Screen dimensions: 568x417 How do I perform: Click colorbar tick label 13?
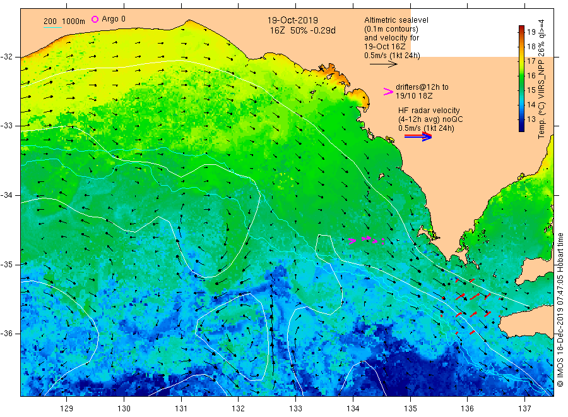531,119
